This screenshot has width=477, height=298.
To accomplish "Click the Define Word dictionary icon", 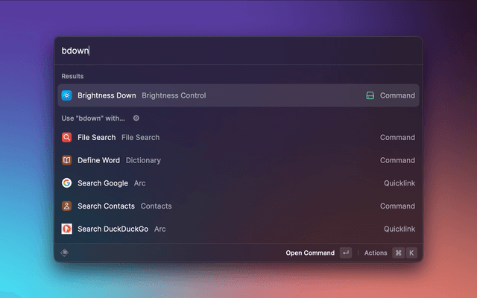I will click(67, 160).
